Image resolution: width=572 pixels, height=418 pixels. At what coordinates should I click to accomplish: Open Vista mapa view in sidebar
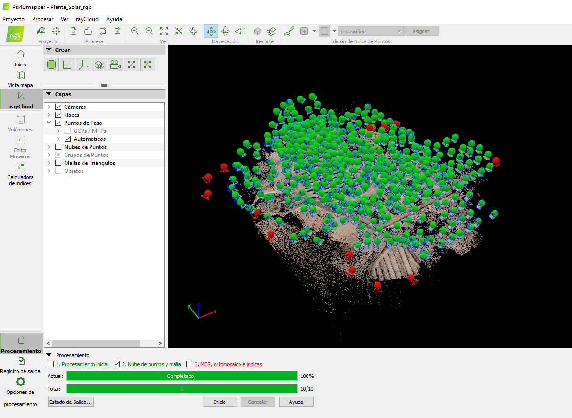pyautogui.click(x=20, y=79)
